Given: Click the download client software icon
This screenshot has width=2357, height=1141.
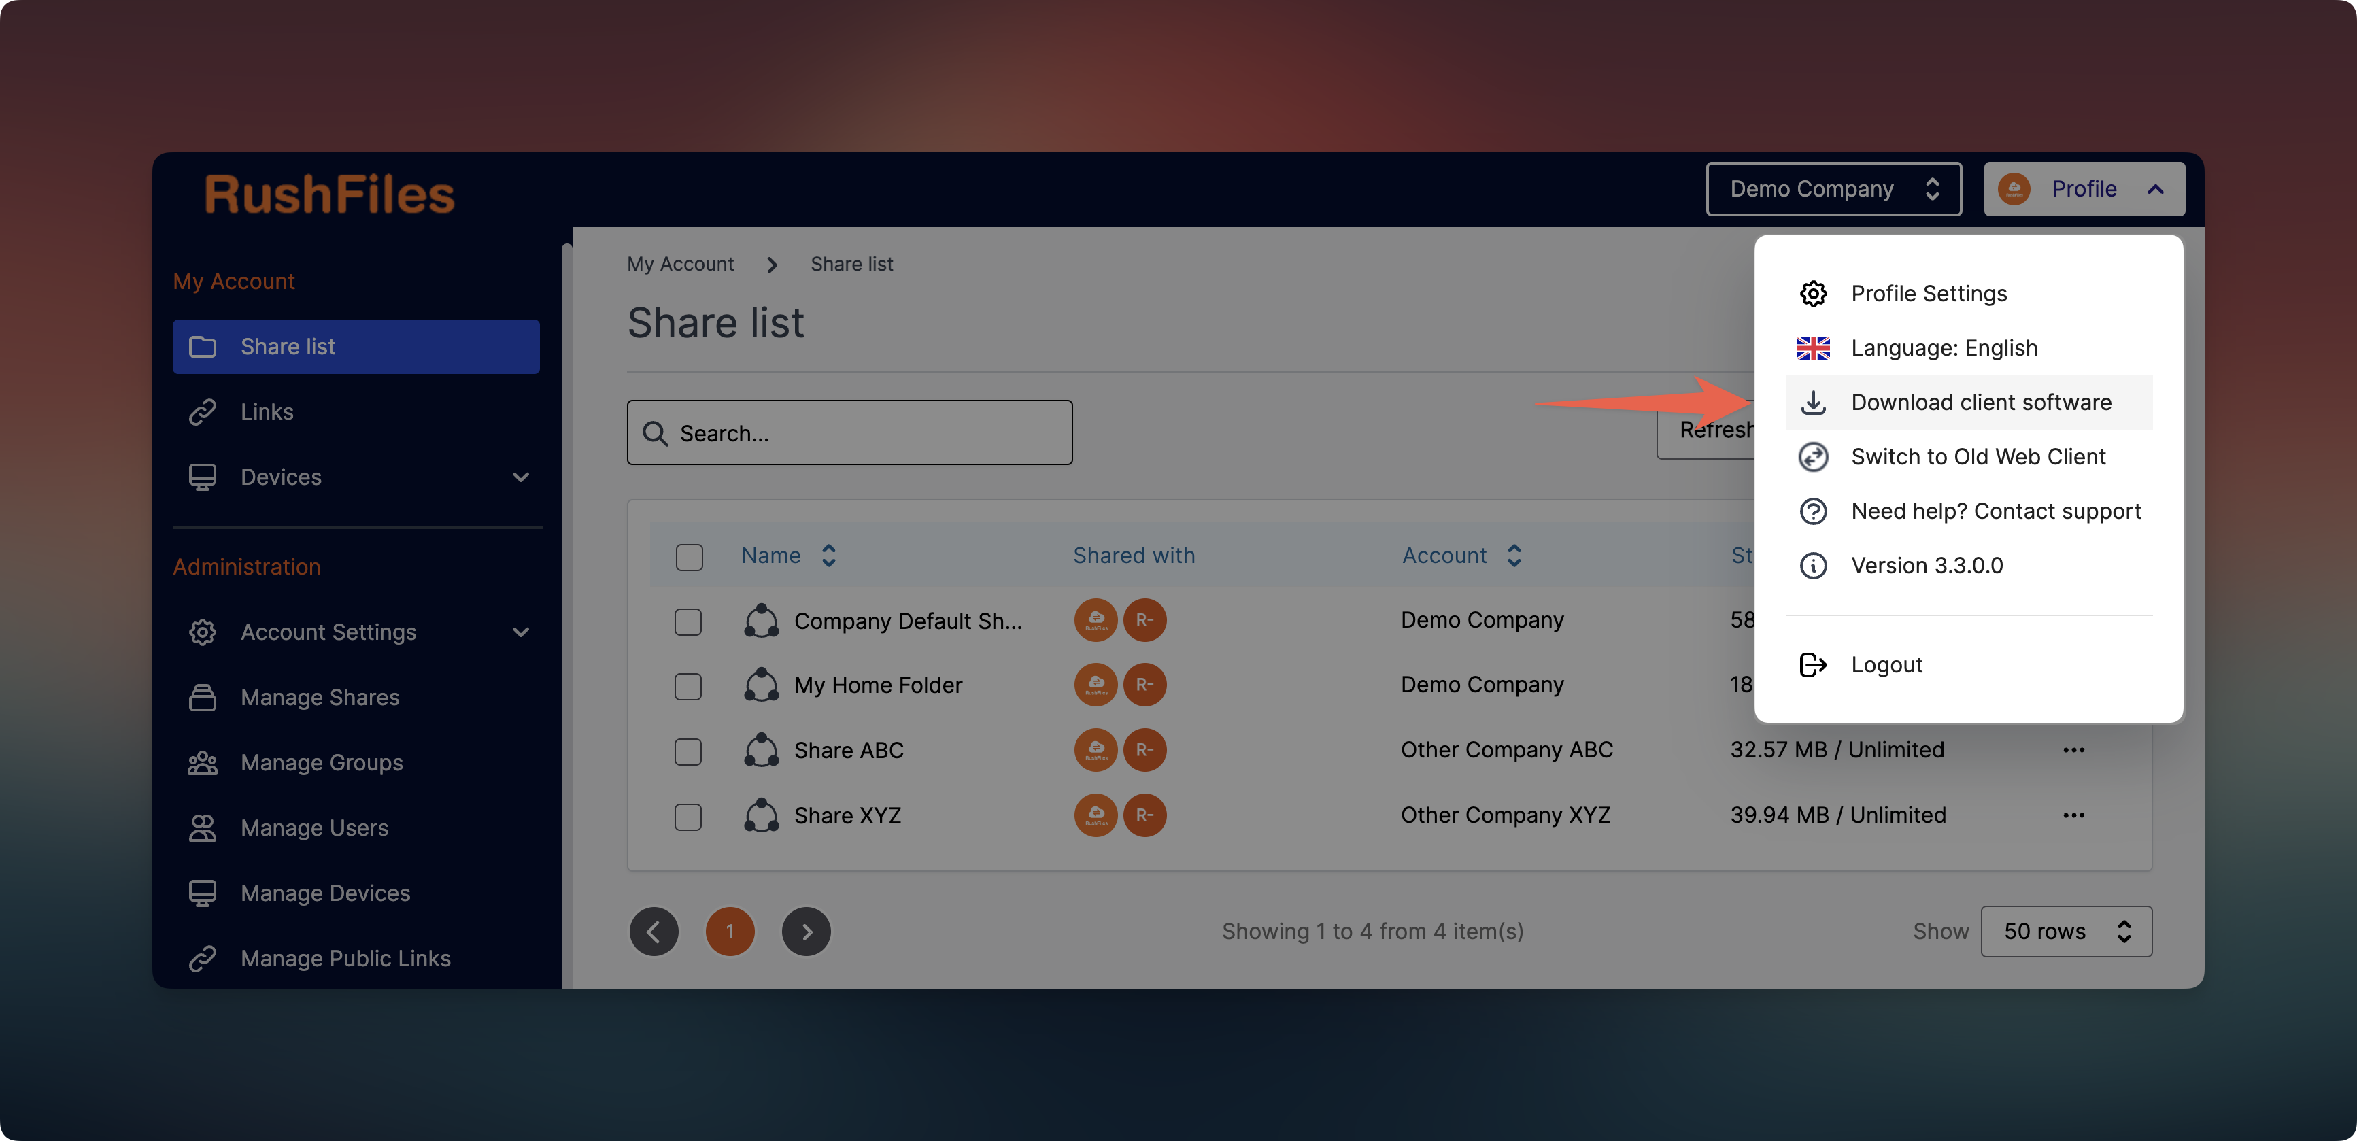Looking at the screenshot, I should (x=1812, y=403).
